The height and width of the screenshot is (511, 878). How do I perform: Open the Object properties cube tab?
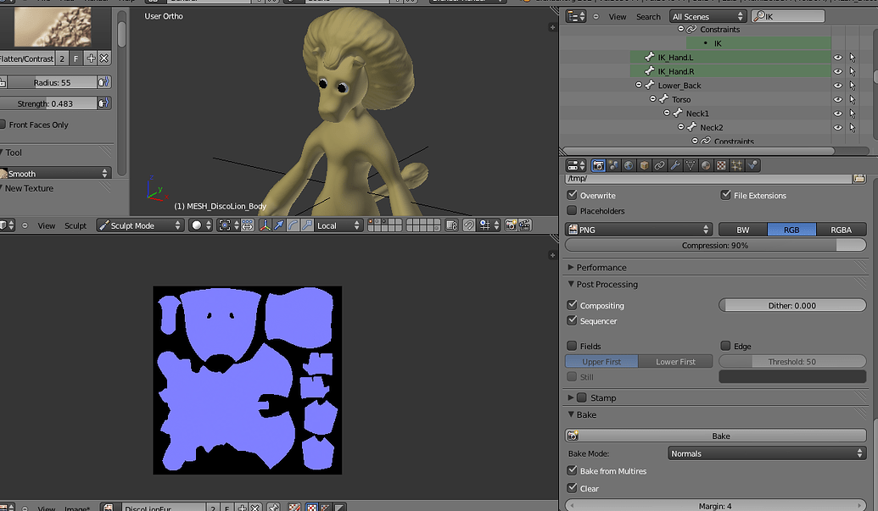pyautogui.click(x=645, y=165)
